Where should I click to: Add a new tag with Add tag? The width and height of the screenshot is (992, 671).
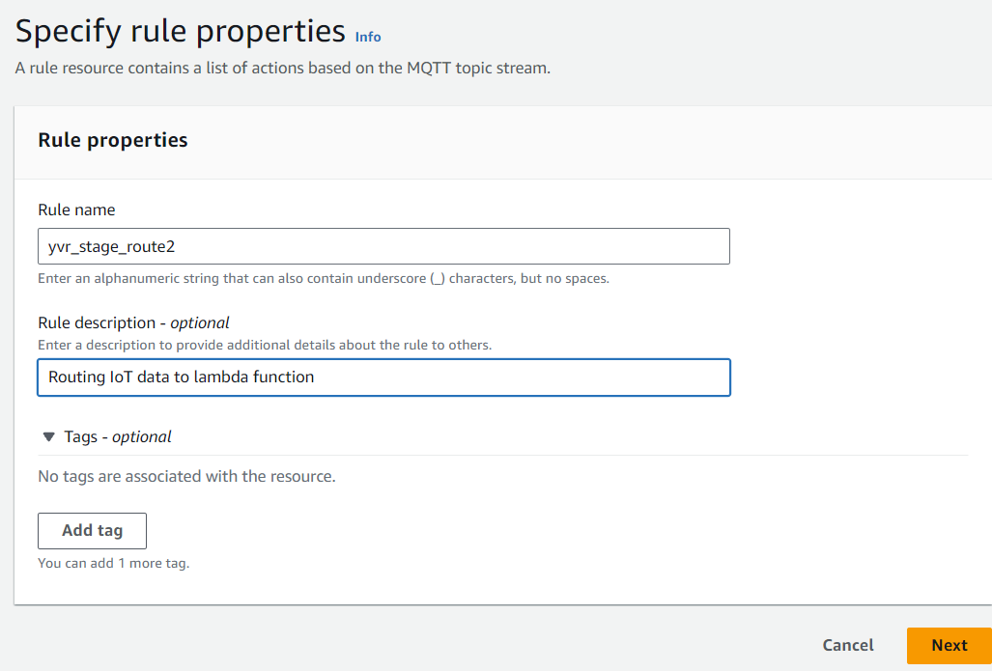click(x=93, y=531)
